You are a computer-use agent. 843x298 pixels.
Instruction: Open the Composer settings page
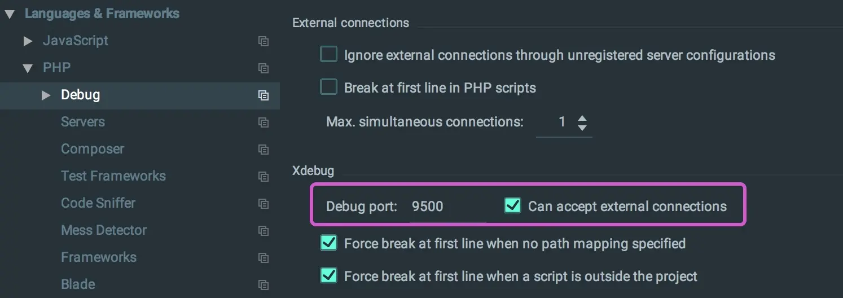pos(93,149)
